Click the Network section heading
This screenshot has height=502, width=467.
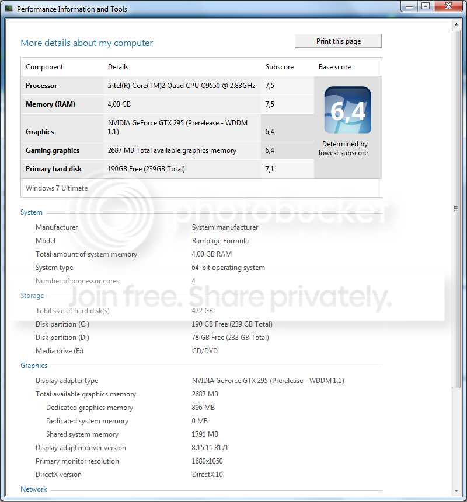point(33,489)
